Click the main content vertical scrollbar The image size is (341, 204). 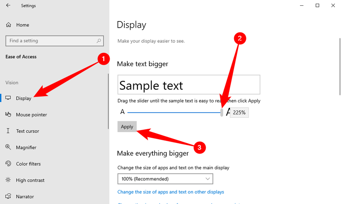coord(340,66)
